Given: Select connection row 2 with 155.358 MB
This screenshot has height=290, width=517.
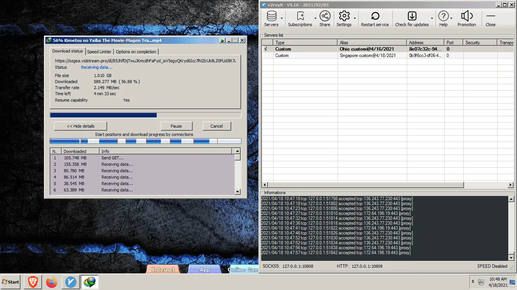Looking at the screenshot, I should coord(143,164).
